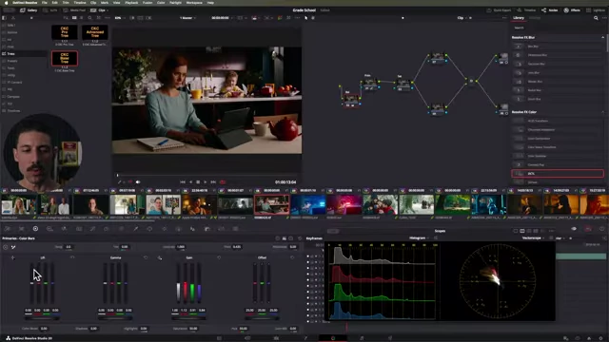The image size is (609, 342).
Task: Open the Playback menu
Action: click(x=131, y=2)
